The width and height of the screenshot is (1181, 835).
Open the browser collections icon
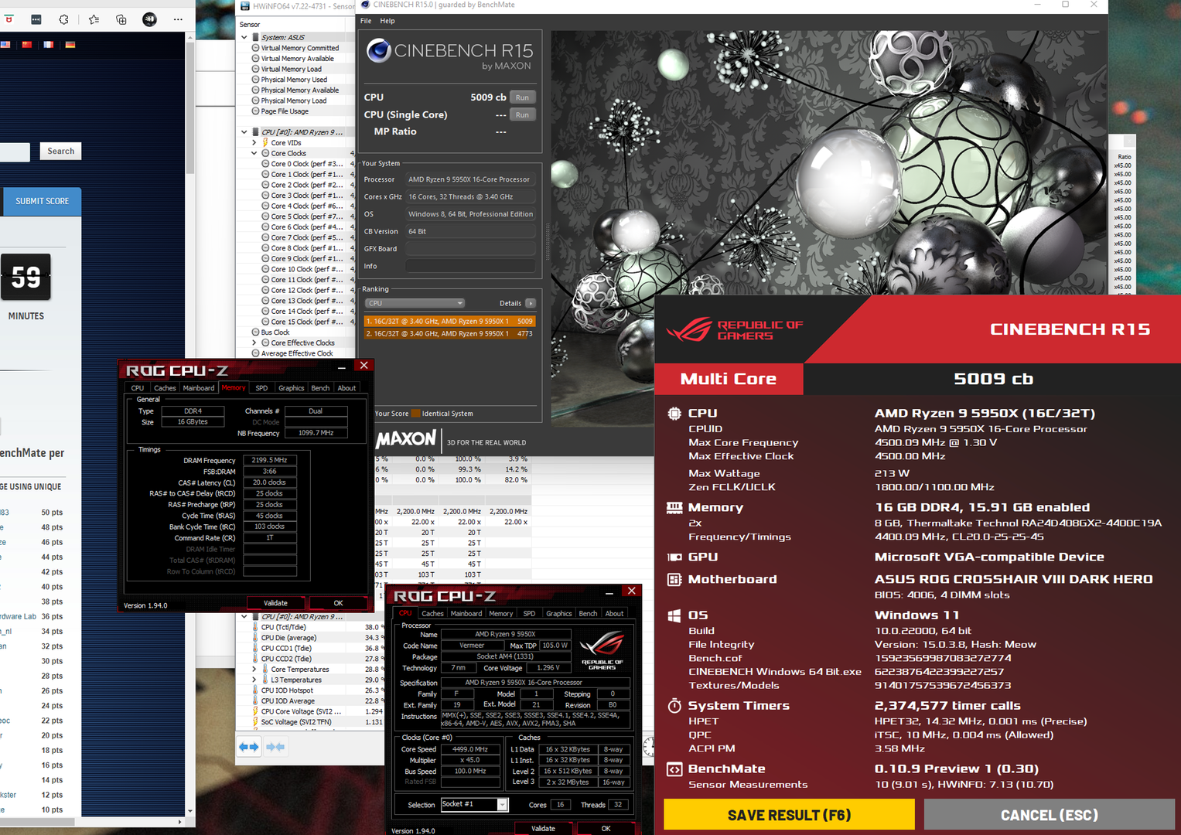pos(121,19)
